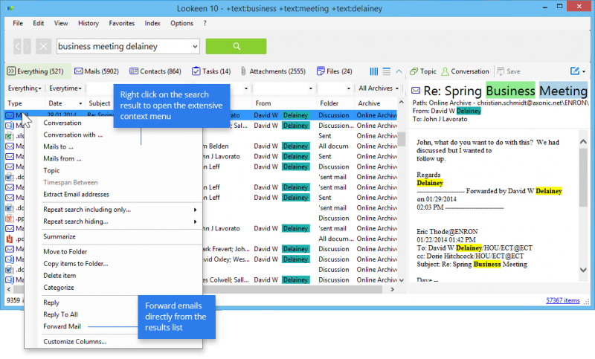Screen dimensions: 595x359
Task: Select Customize Columns... in the context menu
Action: pyautogui.click(x=75, y=342)
